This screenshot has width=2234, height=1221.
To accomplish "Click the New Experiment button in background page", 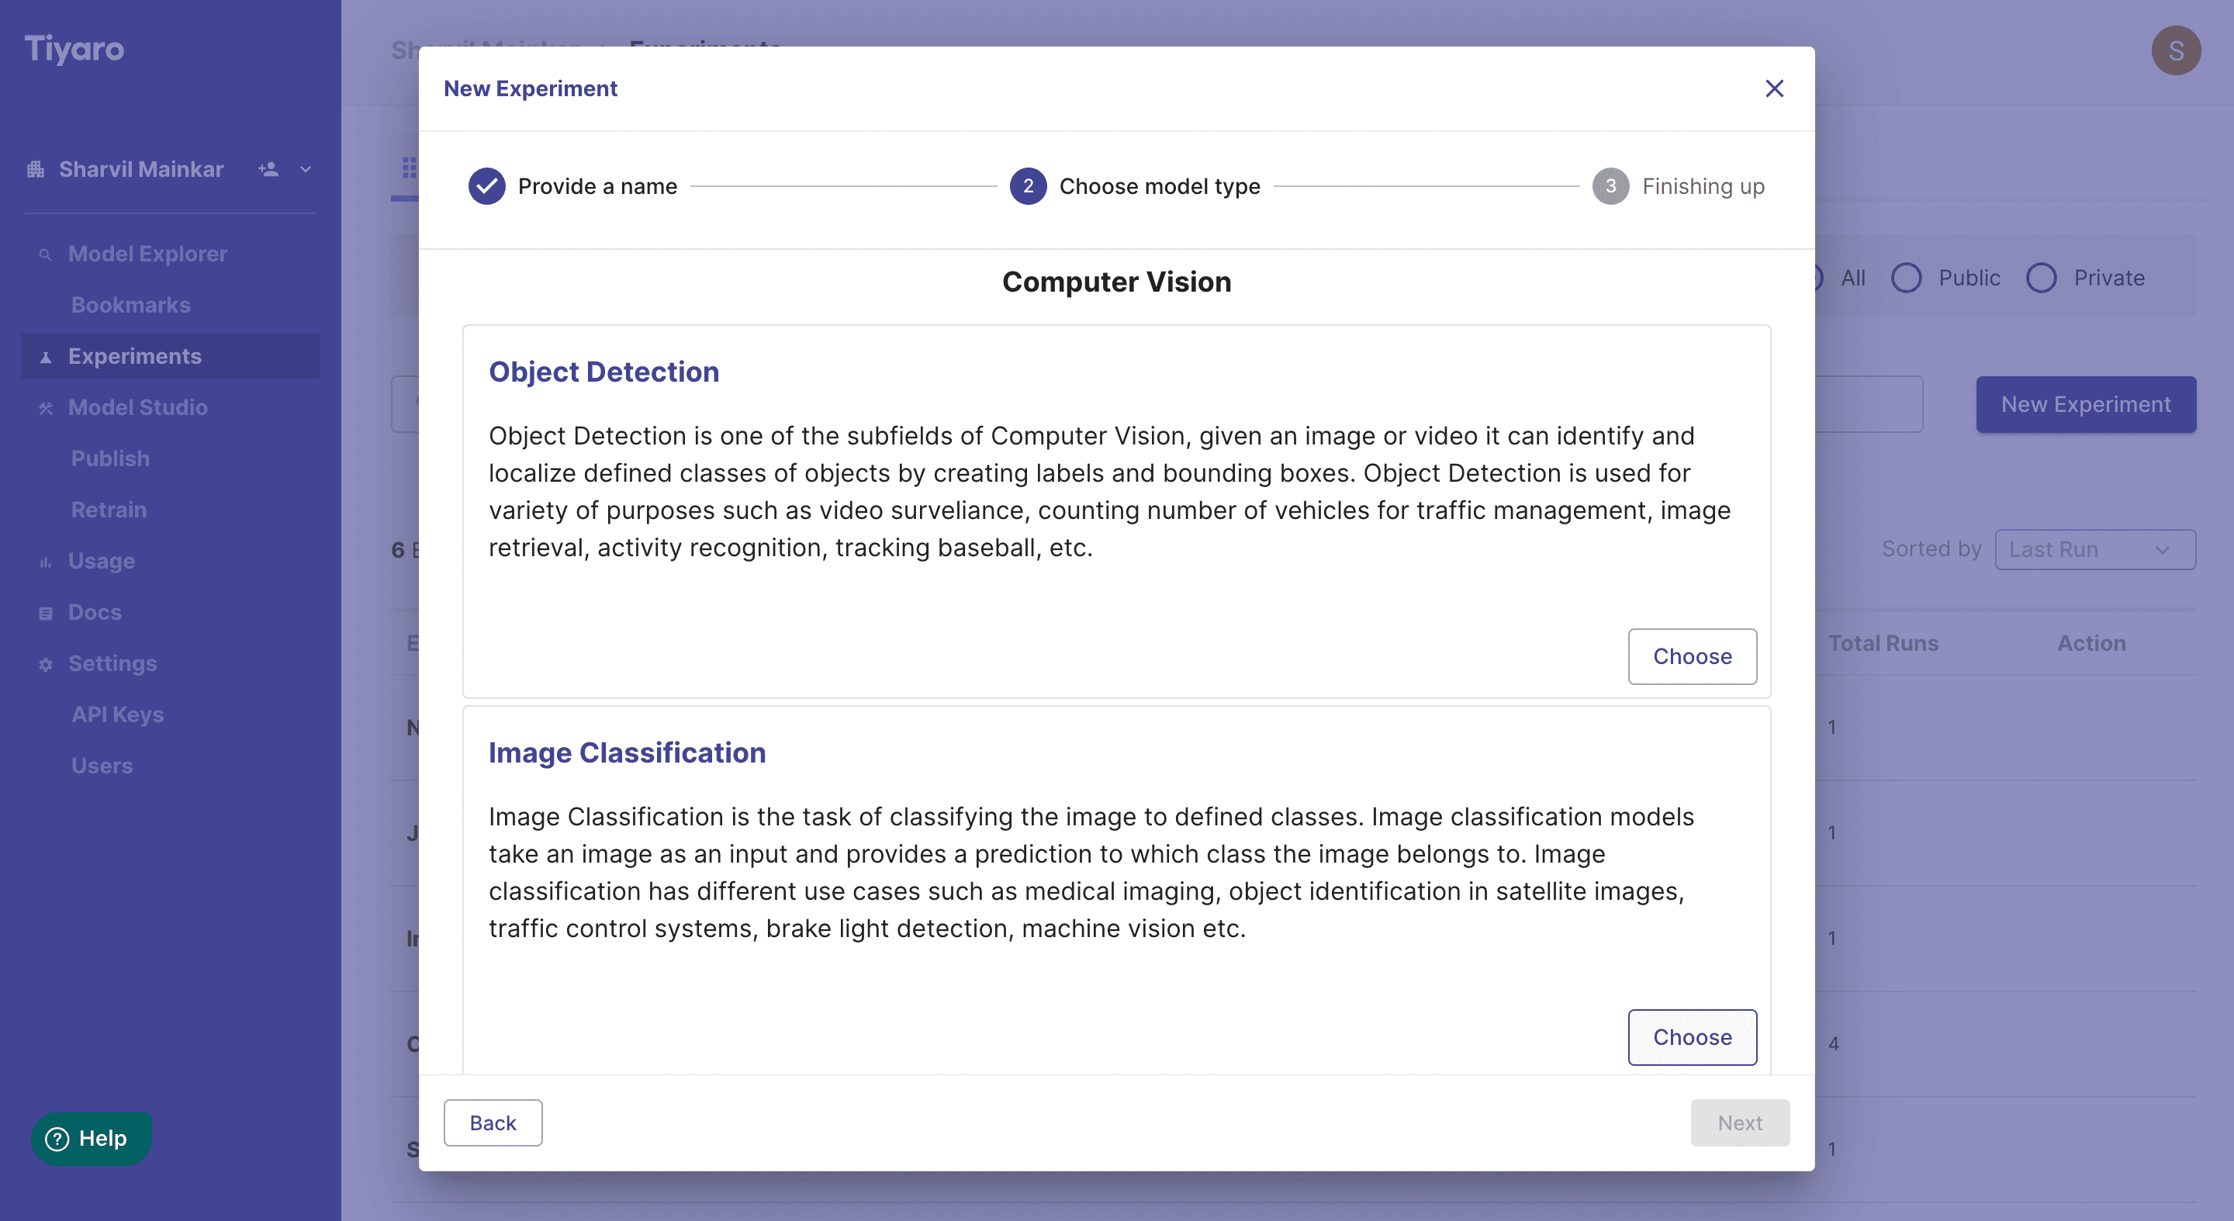I will click(x=2086, y=404).
